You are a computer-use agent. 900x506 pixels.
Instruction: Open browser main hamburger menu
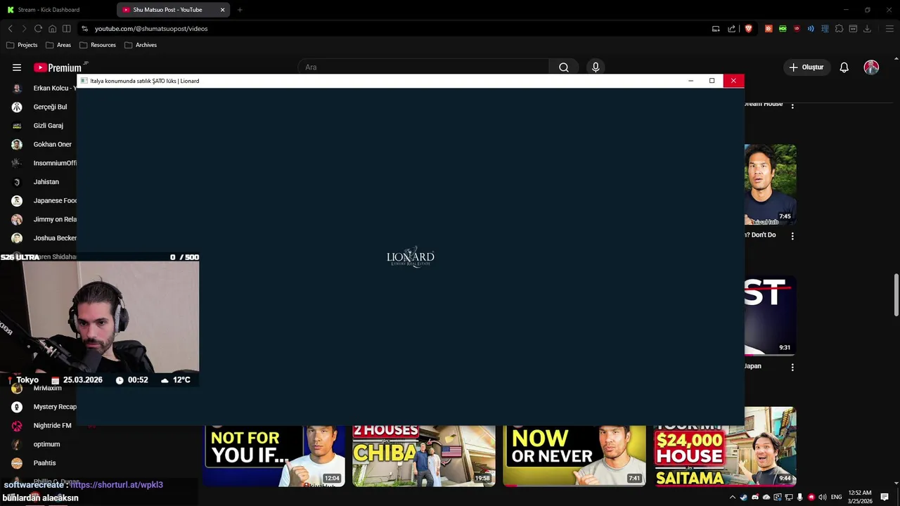[889, 29]
